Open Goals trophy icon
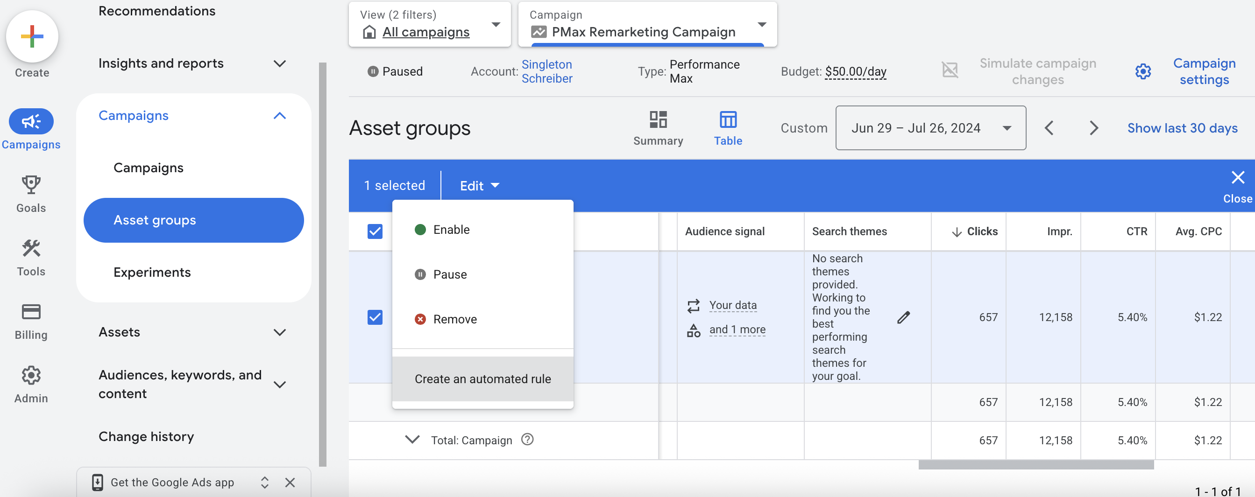Screen dimensions: 1255x497 click(31, 185)
